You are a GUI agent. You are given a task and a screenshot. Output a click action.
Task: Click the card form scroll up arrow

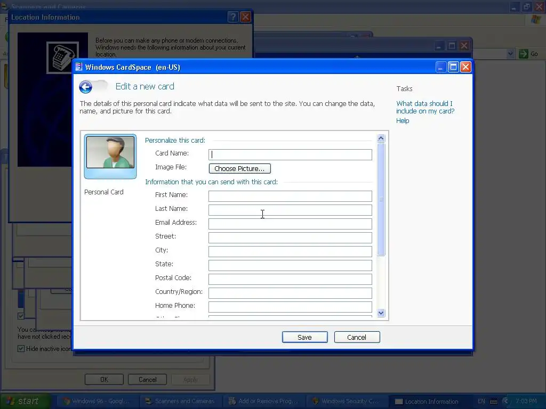click(x=381, y=138)
